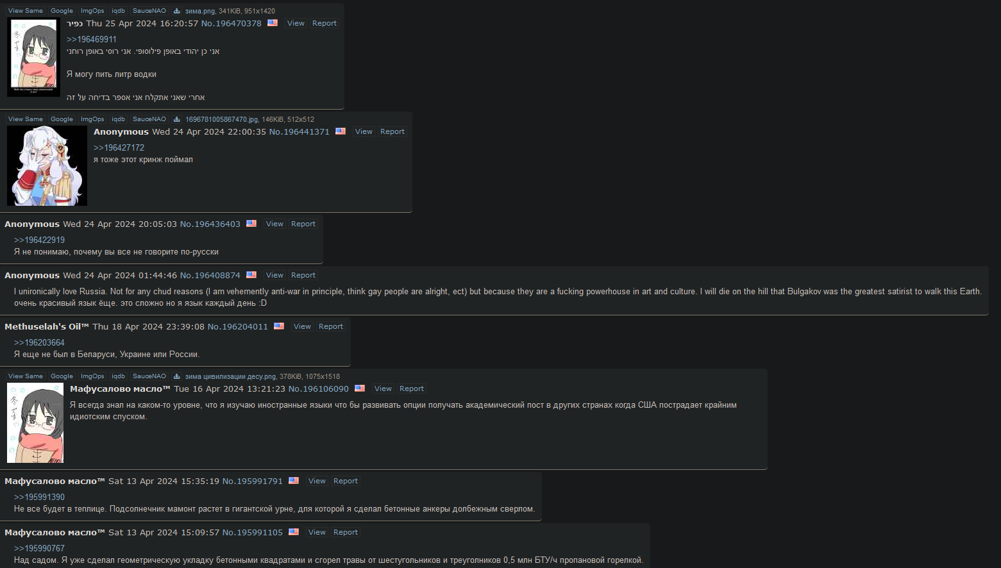Click ImgOps for 1696781005867470.jpg
Image resolution: width=1001 pixels, height=568 pixels.
[92, 119]
